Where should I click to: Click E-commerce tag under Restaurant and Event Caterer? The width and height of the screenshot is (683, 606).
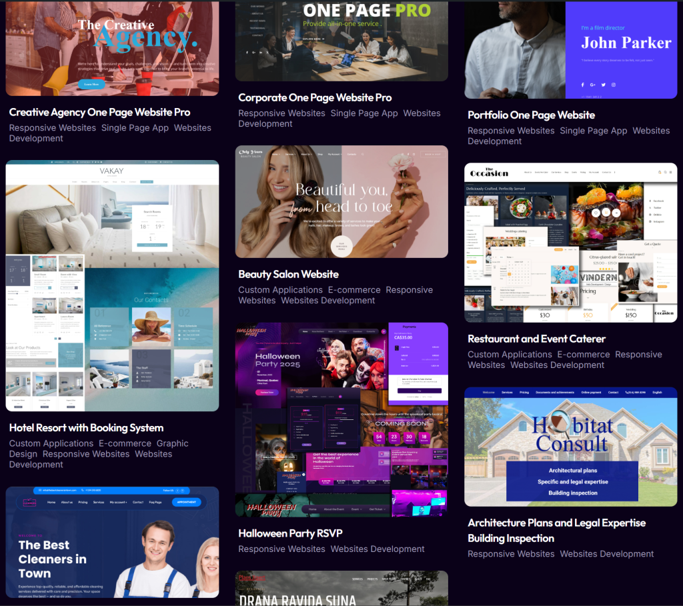(x=583, y=355)
